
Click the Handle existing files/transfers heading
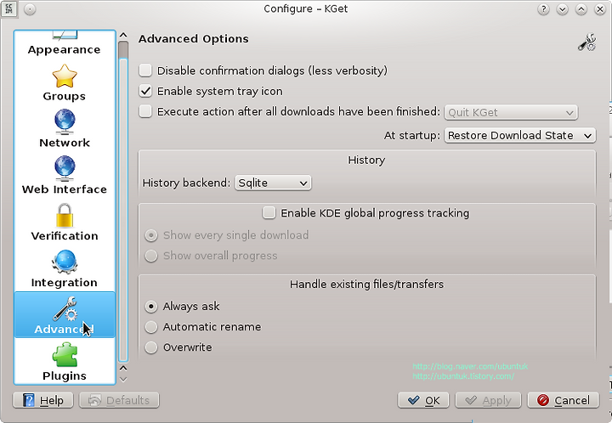(367, 285)
